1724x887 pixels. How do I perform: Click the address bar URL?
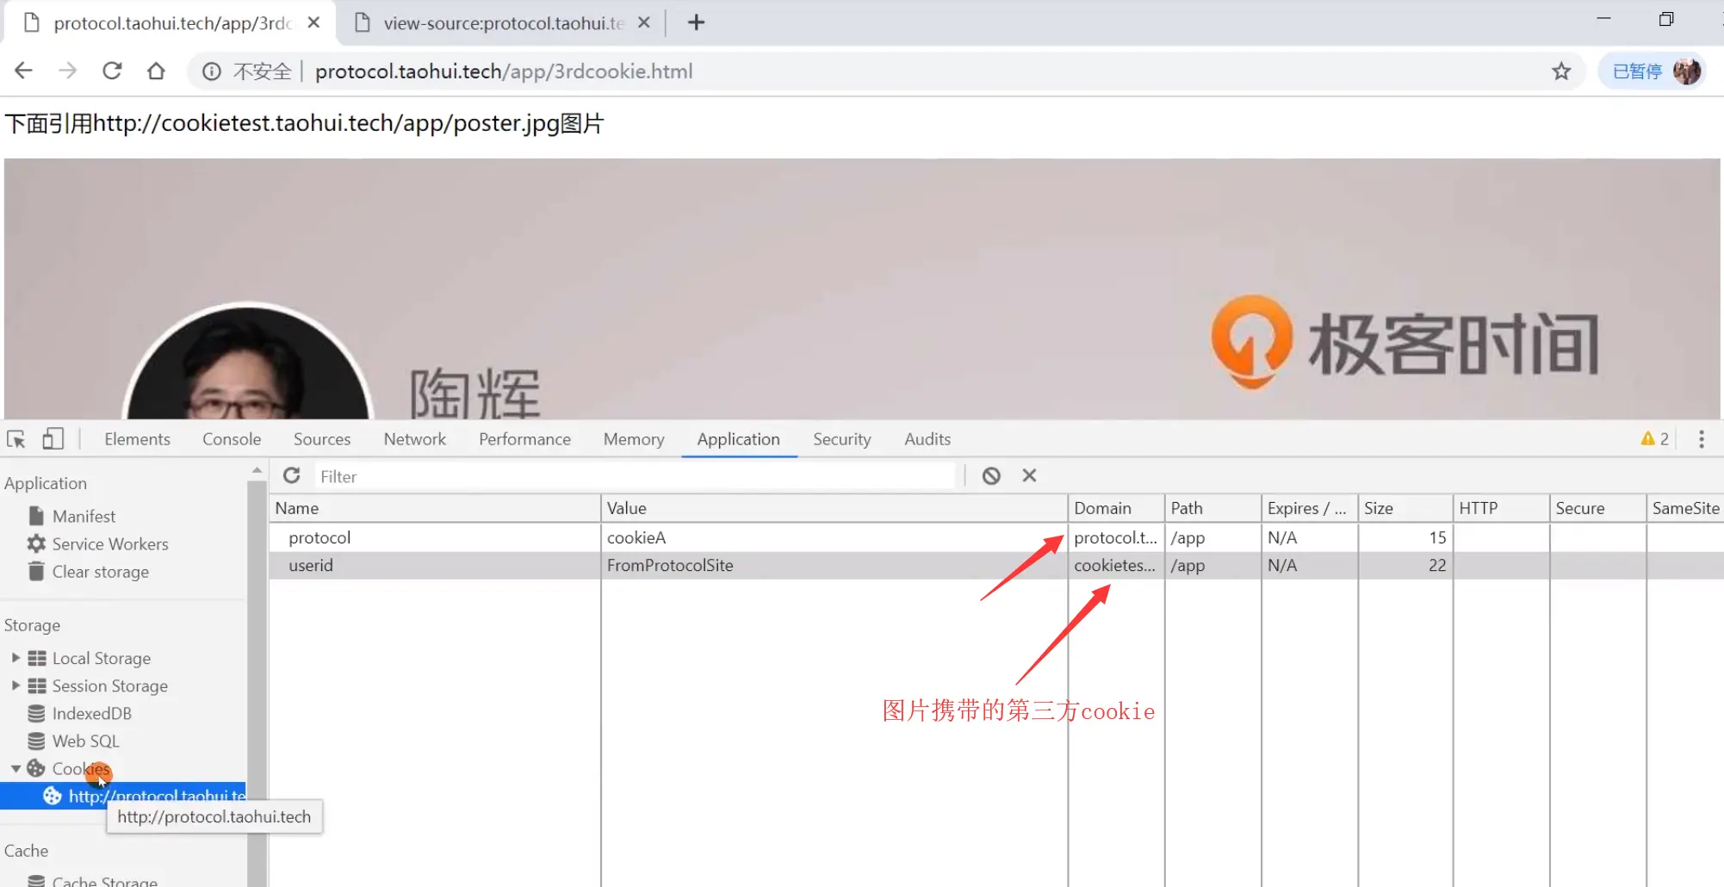[x=504, y=71]
